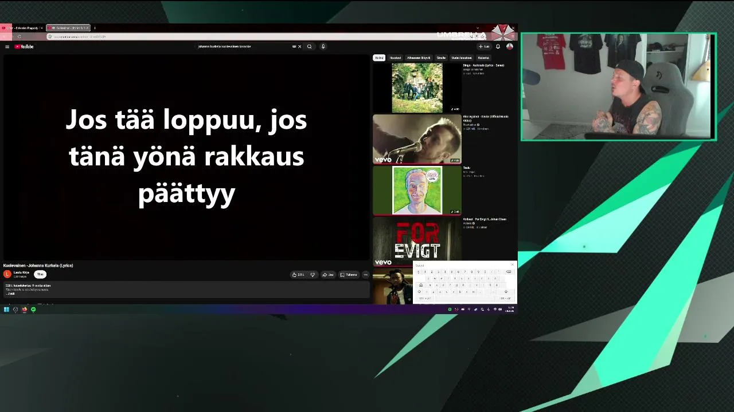Open the Volbeat For Evigt video thumbnail
Image resolution: width=734 pixels, height=412 pixels.
click(x=417, y=242)
